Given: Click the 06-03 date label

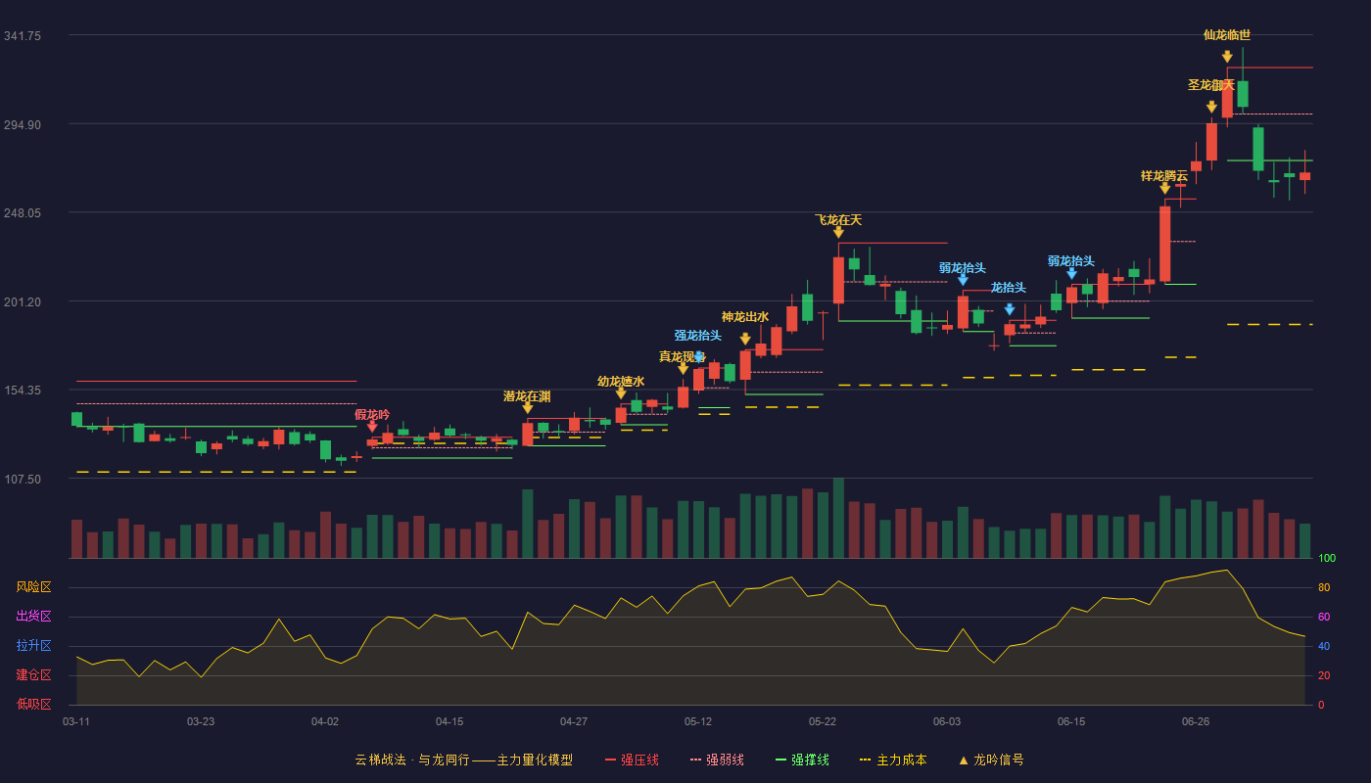Looking at the screenshot, I should (947, 721).
